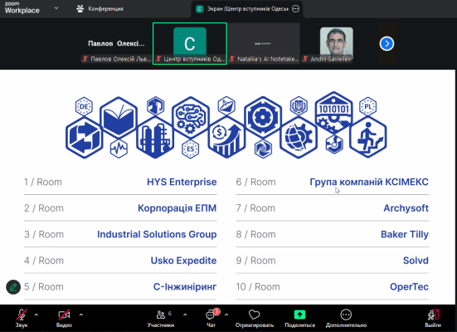
Task: Open reactions with Отреагировать heart icon
Action: click(254, 318)
